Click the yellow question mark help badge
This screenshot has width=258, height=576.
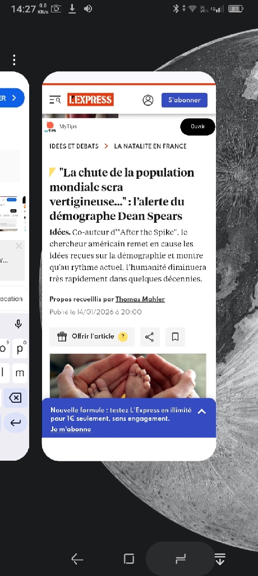[x=123, y=336]
